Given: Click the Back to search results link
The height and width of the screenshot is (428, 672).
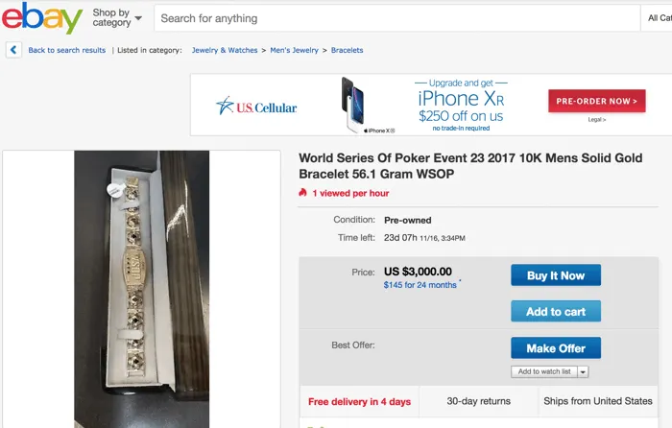Looking at the screenshot, I should [x=67, y=50].
